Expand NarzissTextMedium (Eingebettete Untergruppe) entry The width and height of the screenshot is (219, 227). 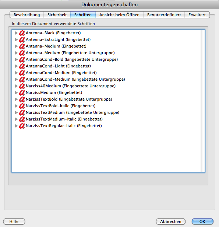pyautogui.click(x=16, y=113)
